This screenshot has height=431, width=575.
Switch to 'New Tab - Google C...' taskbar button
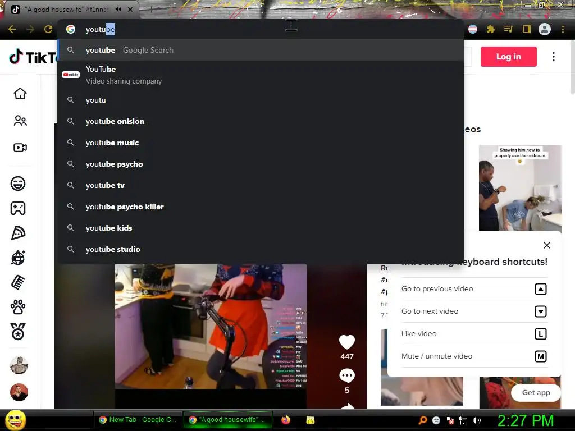138,420
